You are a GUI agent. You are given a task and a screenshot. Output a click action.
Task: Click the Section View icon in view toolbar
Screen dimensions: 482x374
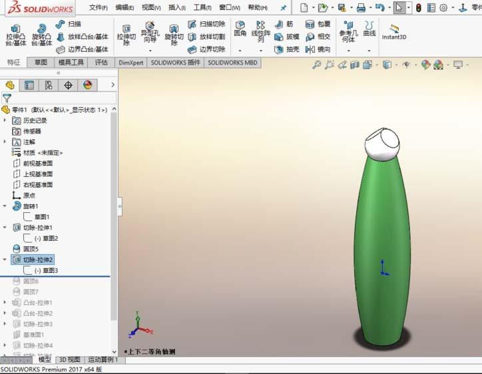pos(355,65)
